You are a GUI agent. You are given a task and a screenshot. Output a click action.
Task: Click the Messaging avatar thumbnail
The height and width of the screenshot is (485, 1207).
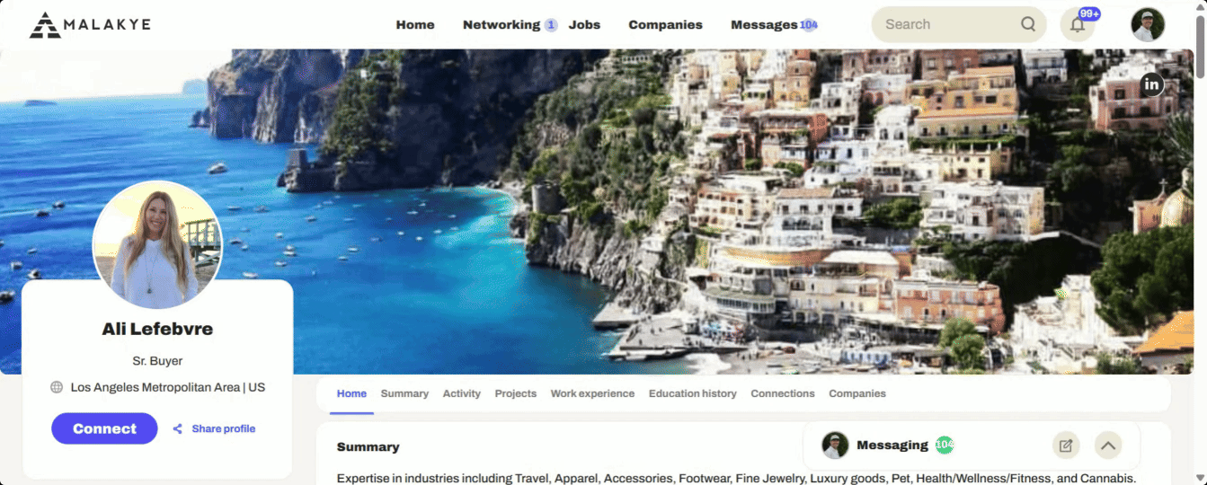click(x=835, y=445)
